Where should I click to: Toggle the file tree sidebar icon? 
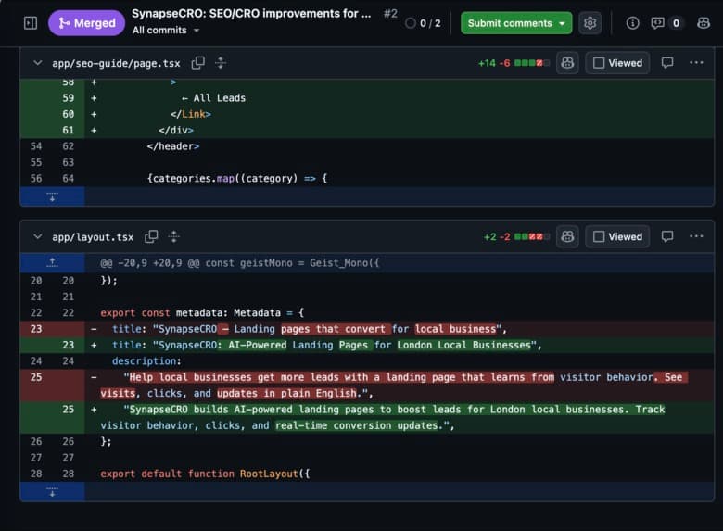[x=31, y=23]
